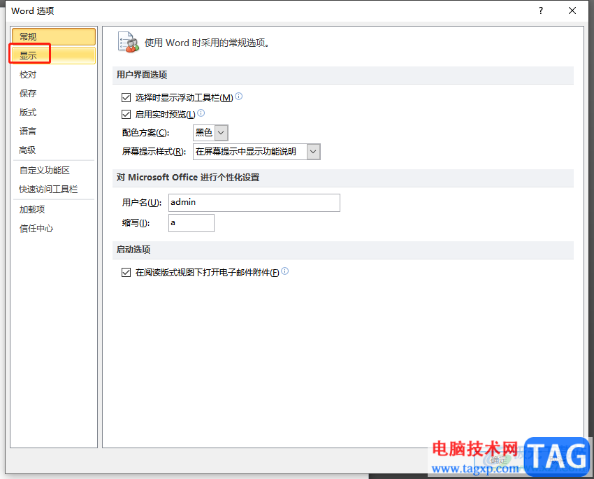
Task: Toggle 选择时显示浮动工具栏 checkbox
Action: (x=126, y=98)
